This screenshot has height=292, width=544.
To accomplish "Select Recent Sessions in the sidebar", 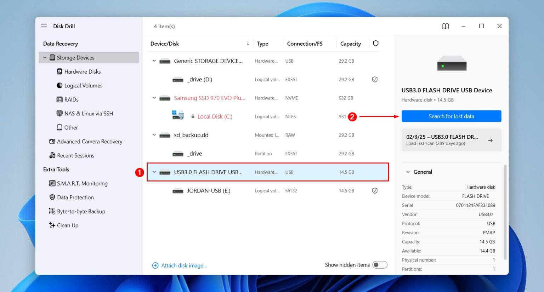I will (75, 155).
